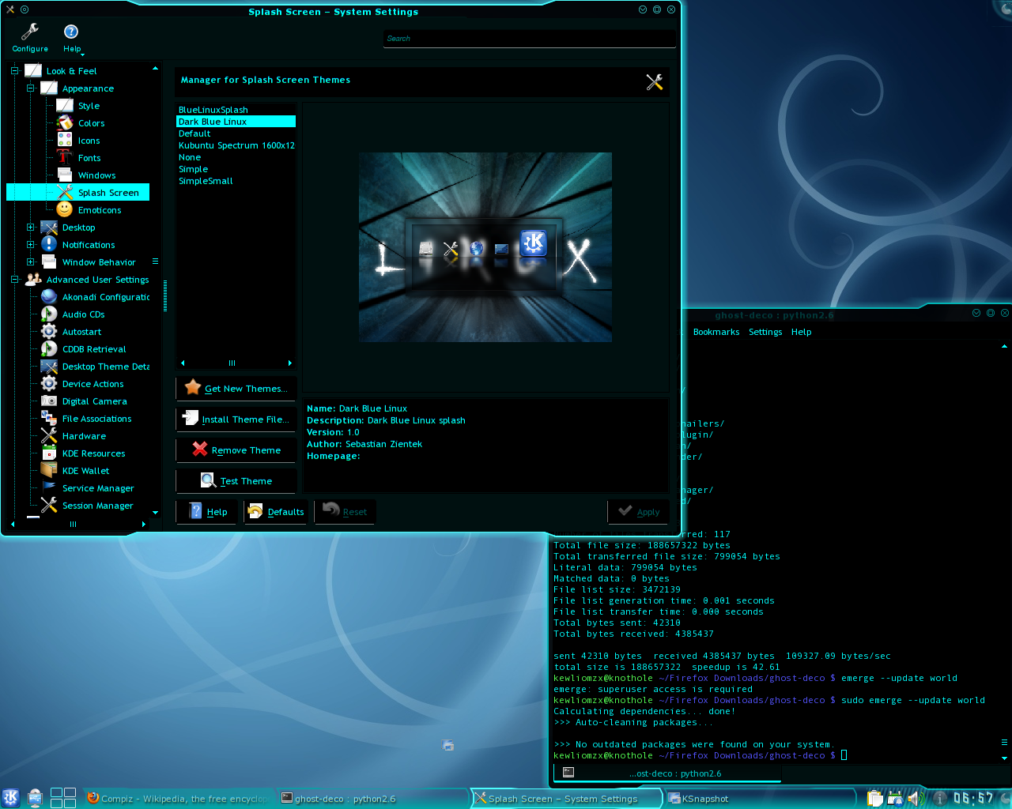Open Settings menu in terminal window
Viewport: 1012px width, 809px height.
tap(765, 332)
